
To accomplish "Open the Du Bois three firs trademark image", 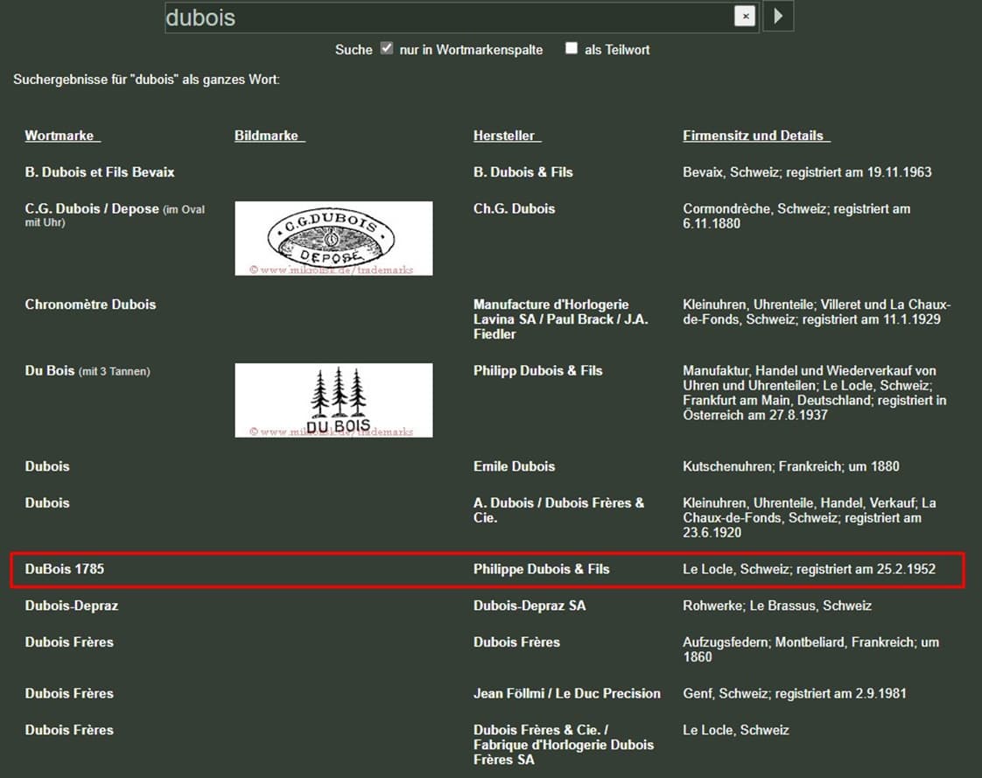I will point(333,400).
